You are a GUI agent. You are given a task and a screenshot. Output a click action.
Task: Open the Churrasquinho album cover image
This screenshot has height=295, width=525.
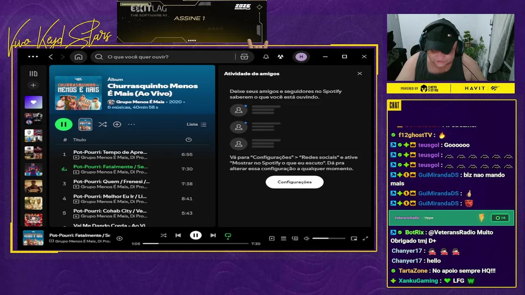pyautogui.click(x=78, y=93)
